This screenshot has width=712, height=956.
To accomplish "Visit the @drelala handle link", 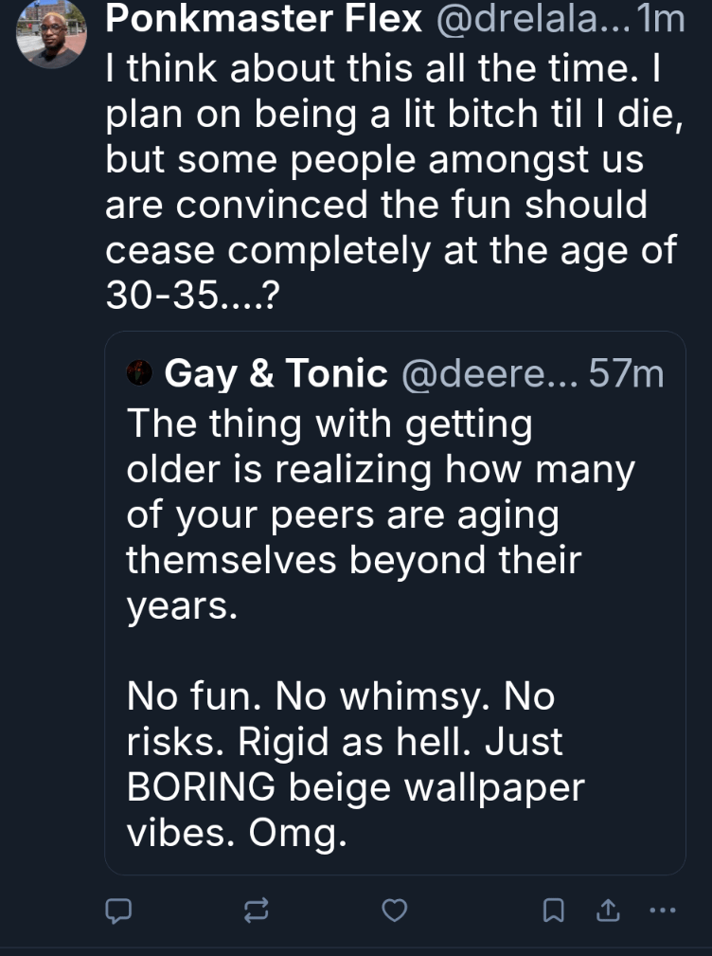I will (530, 19).
